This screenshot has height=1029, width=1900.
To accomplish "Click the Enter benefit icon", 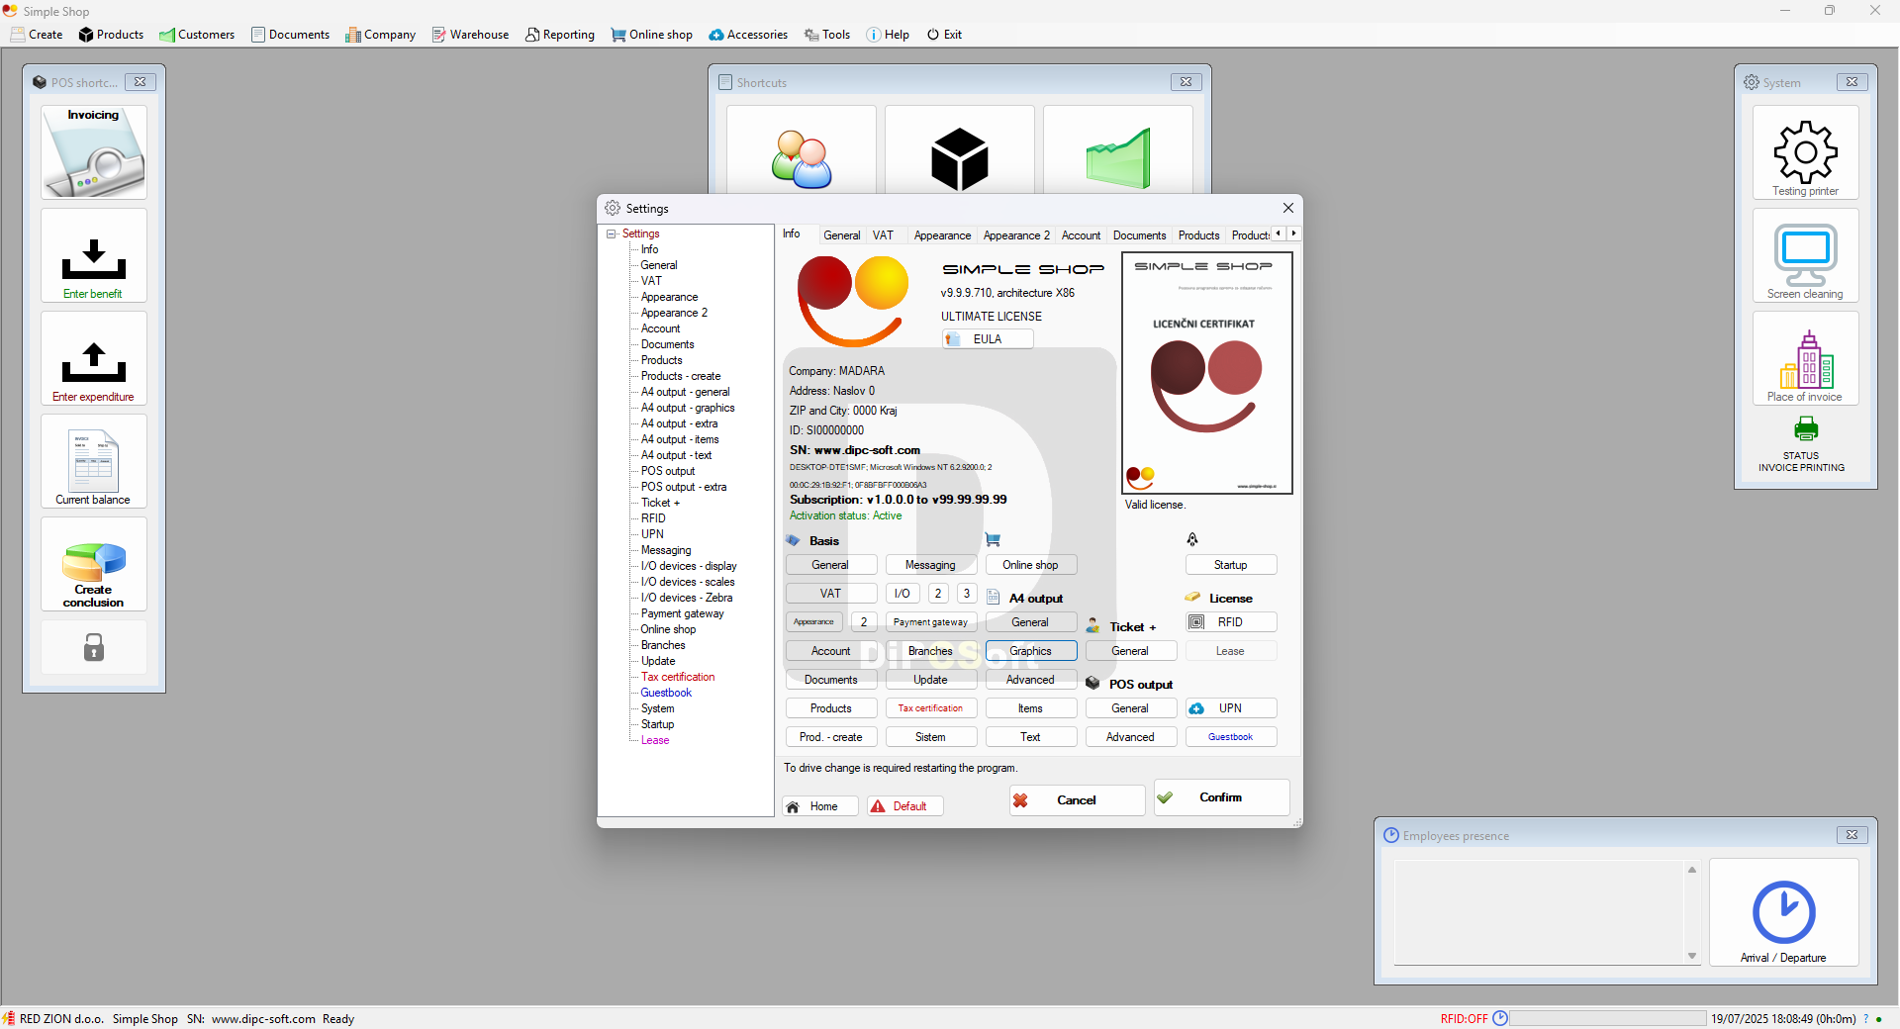I will (x=94, y=255).
